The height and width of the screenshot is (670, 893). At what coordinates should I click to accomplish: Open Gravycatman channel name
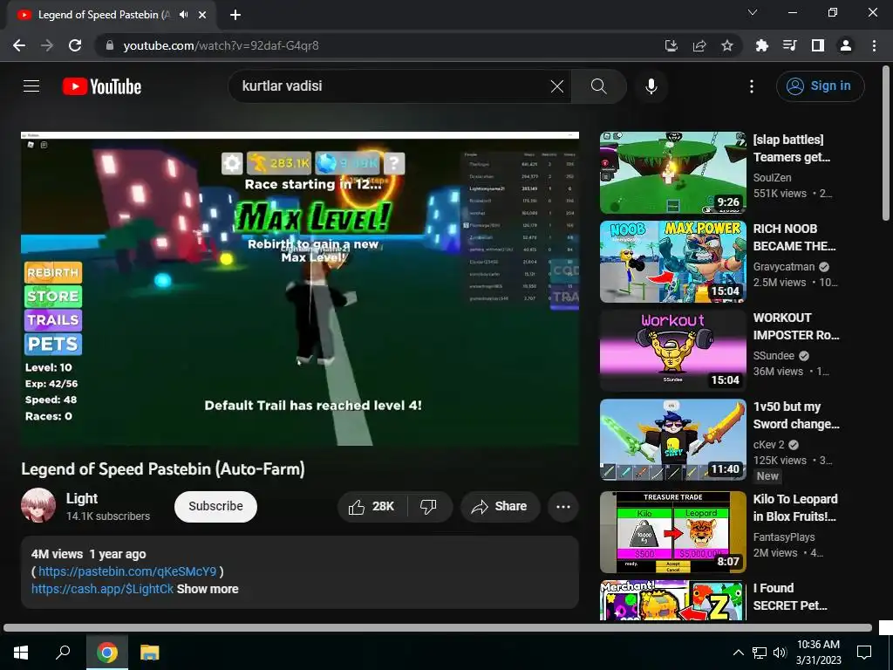tap(784, 267)
